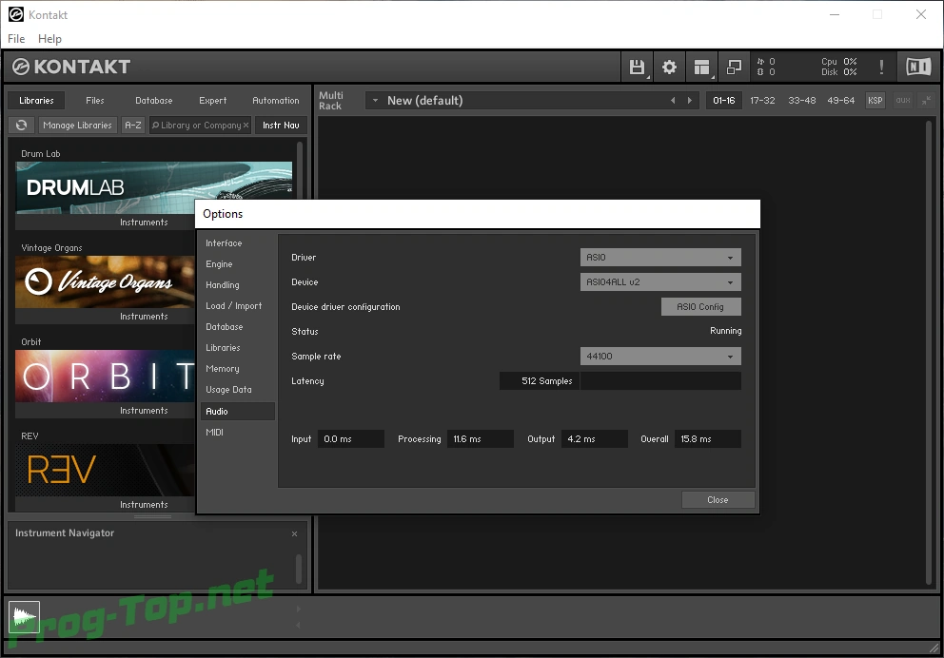Open the Device dropdown showing ASIO4ALL v2
The height and width of the screenshot is (658, 944).
click(660, 282)
